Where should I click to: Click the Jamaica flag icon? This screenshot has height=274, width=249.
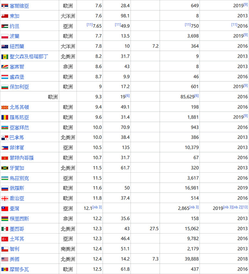pos(5,168)
